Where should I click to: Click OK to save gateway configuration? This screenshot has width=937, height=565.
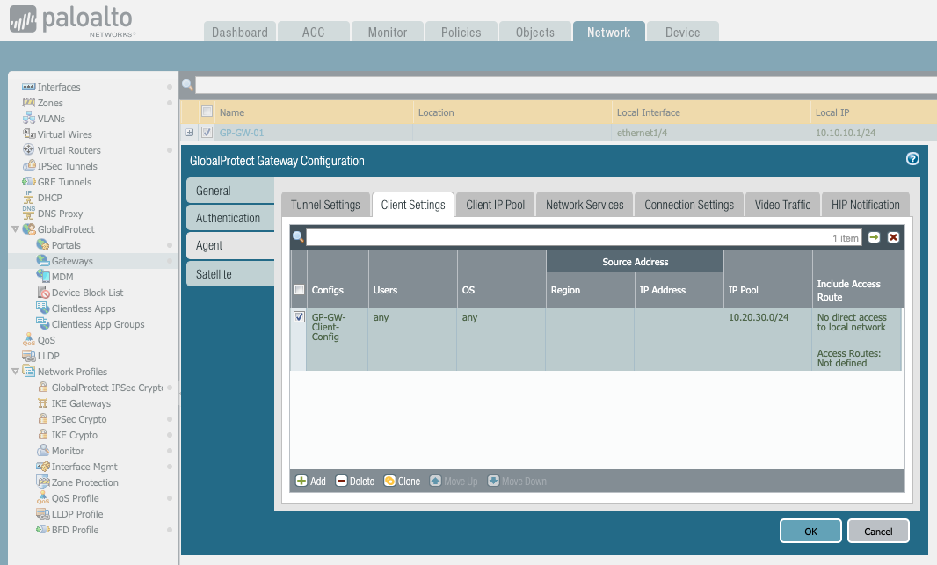(810, 531)
